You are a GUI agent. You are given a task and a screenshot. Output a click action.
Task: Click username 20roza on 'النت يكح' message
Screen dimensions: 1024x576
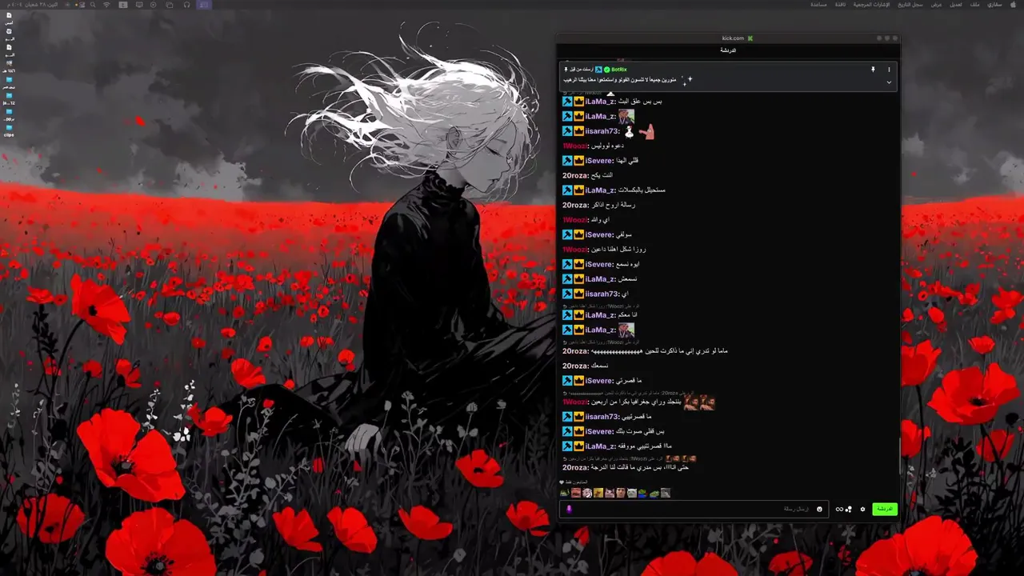click(x=575, y=176)
